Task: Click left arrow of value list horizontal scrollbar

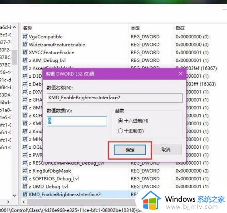Action: [x=24, y=202]
